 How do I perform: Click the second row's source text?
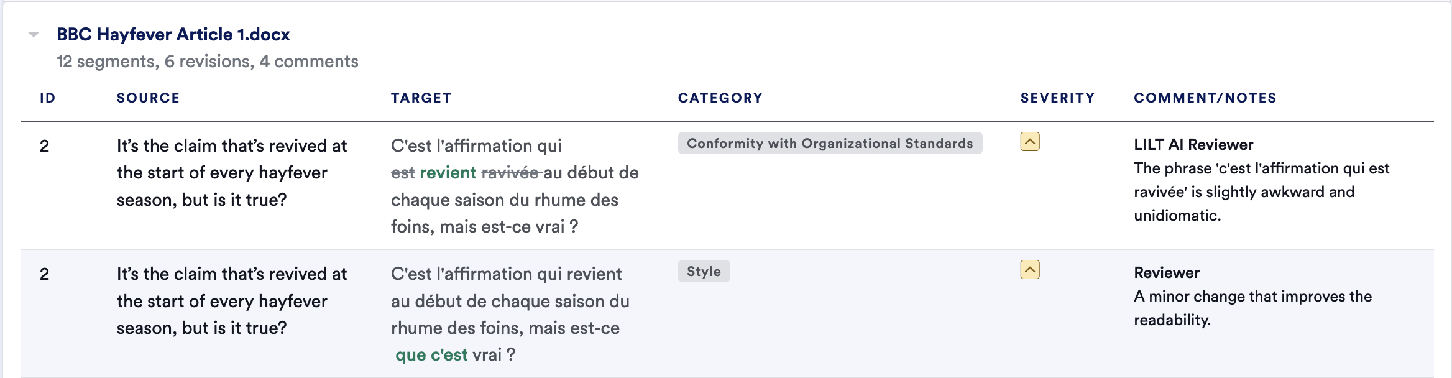pyautogui.click(x=232, y=301)
